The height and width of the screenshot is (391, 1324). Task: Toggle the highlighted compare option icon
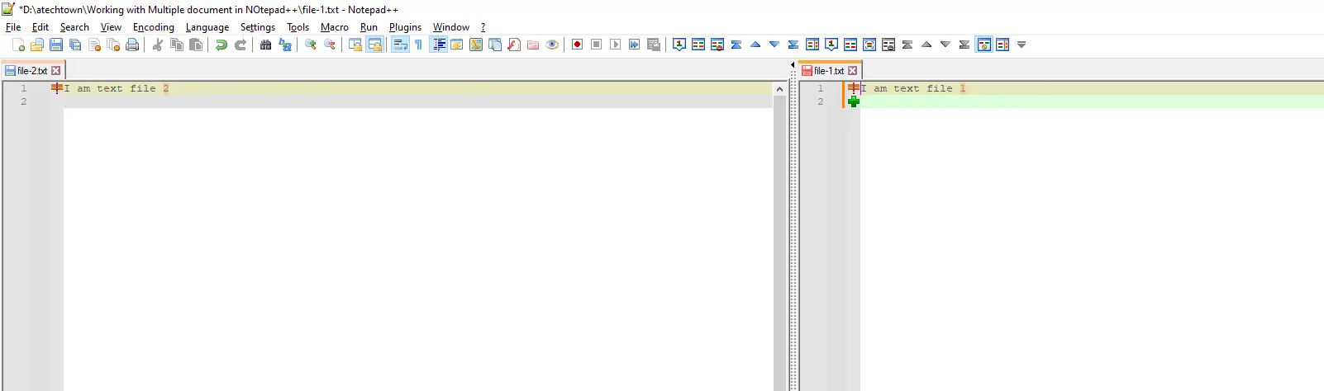983,45
